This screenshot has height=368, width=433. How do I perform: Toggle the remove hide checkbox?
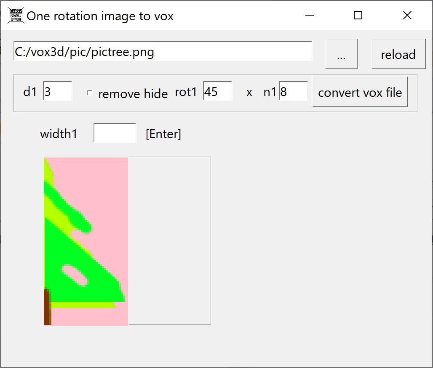click(90, 93)
